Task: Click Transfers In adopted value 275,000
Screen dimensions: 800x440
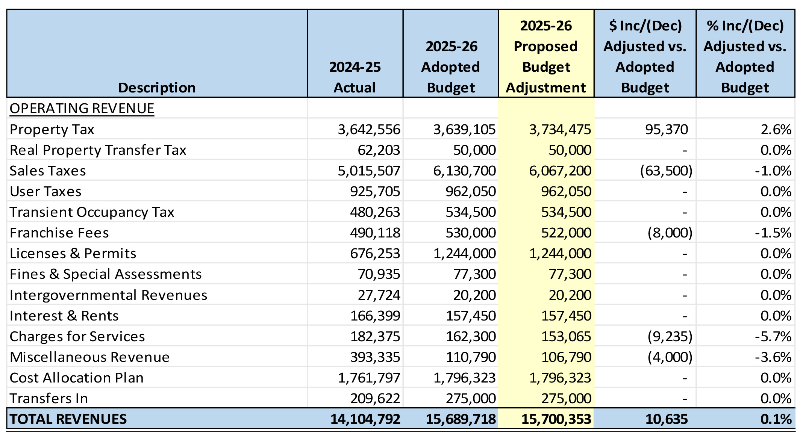Action: pyautogui.click(x=471, y=399)
